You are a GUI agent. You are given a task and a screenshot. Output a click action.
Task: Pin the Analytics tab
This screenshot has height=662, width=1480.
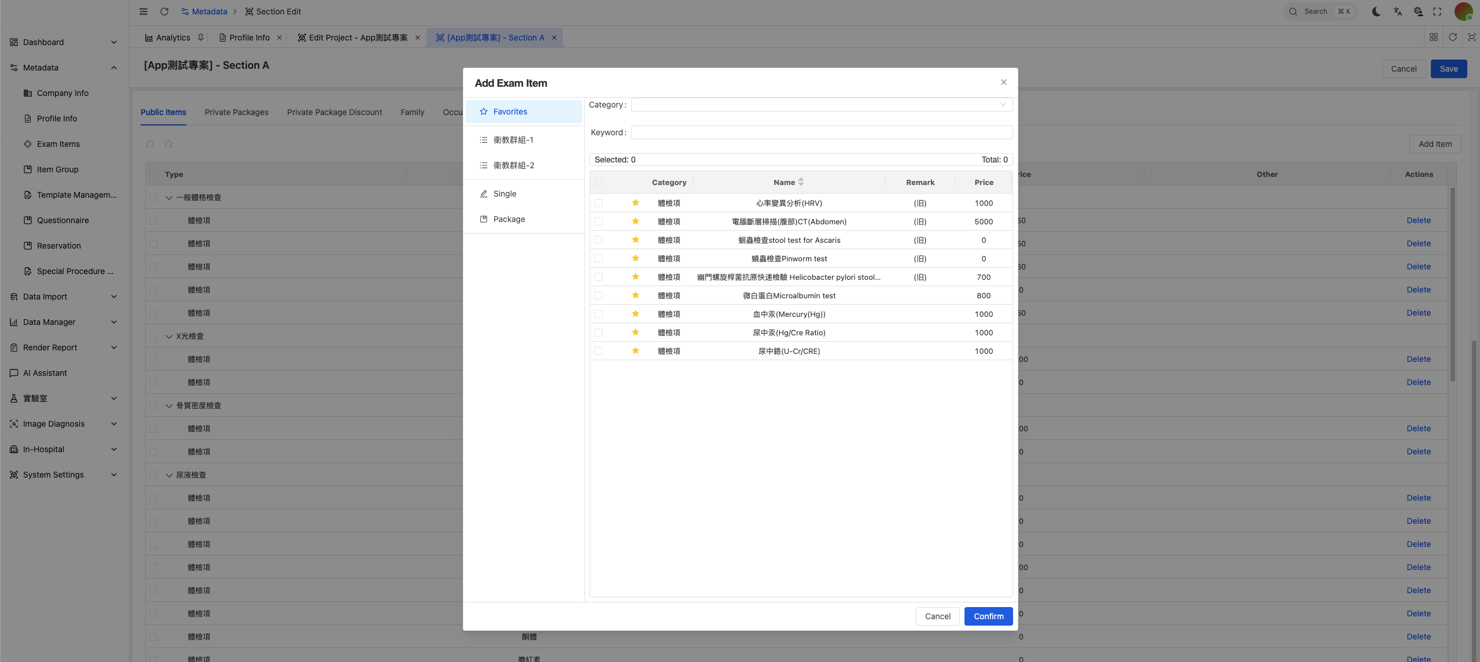pyautogui.click(x=200, y=38)
